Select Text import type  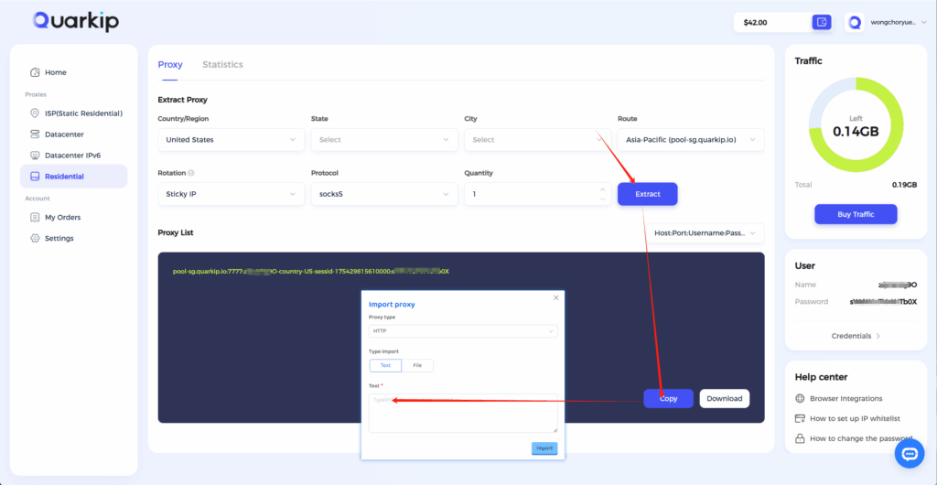click(x=385, y=365)
